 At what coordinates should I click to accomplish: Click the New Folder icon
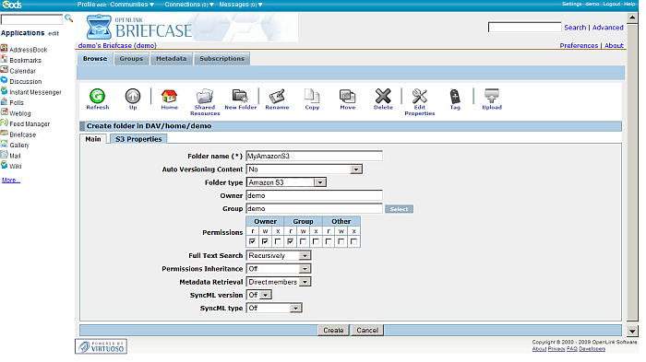240,96
